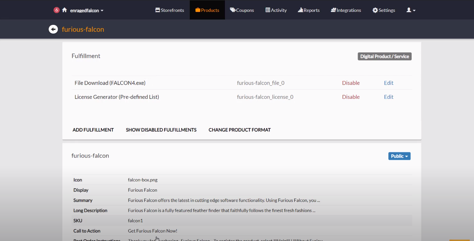
Task: Click the Long Description row text
Action: 222,210
